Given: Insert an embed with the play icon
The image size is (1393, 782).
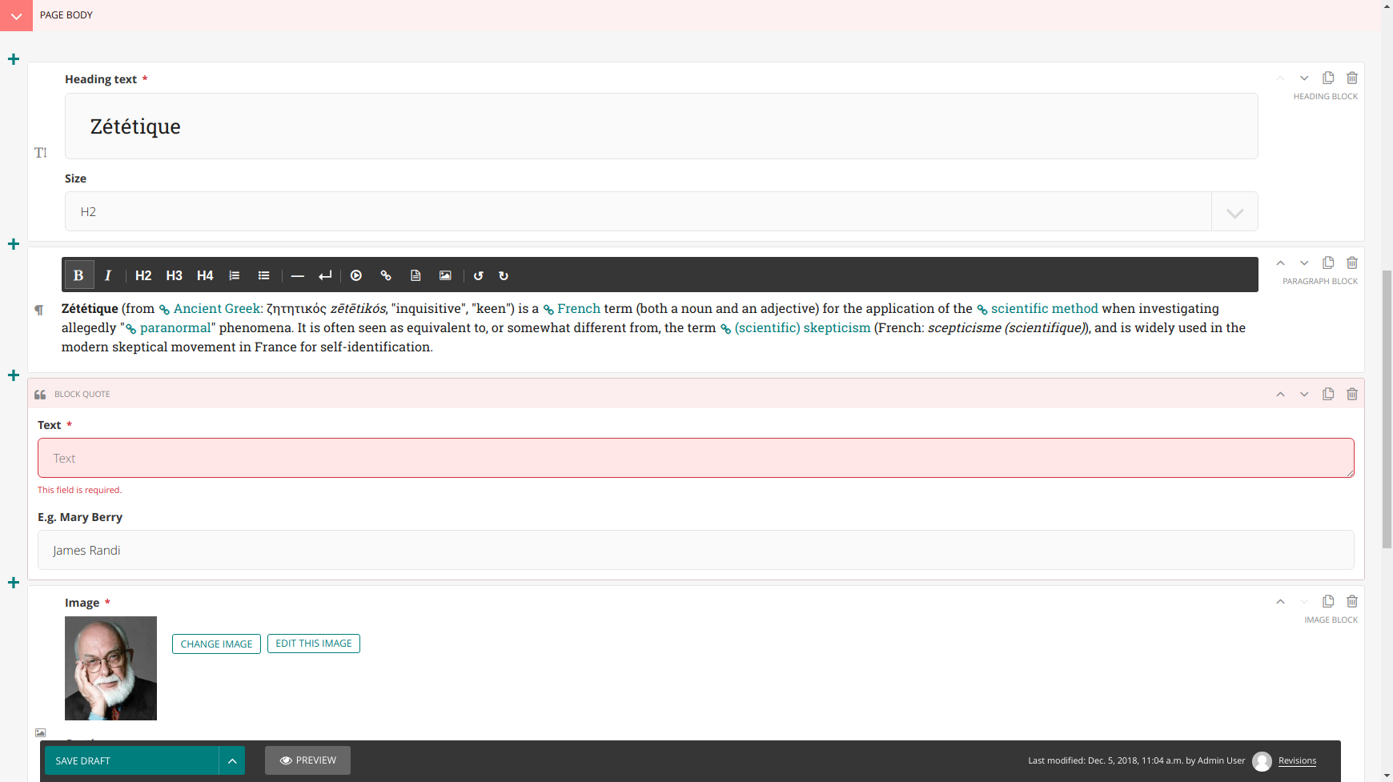Looking at the screenshot, I should coord(356,275).
